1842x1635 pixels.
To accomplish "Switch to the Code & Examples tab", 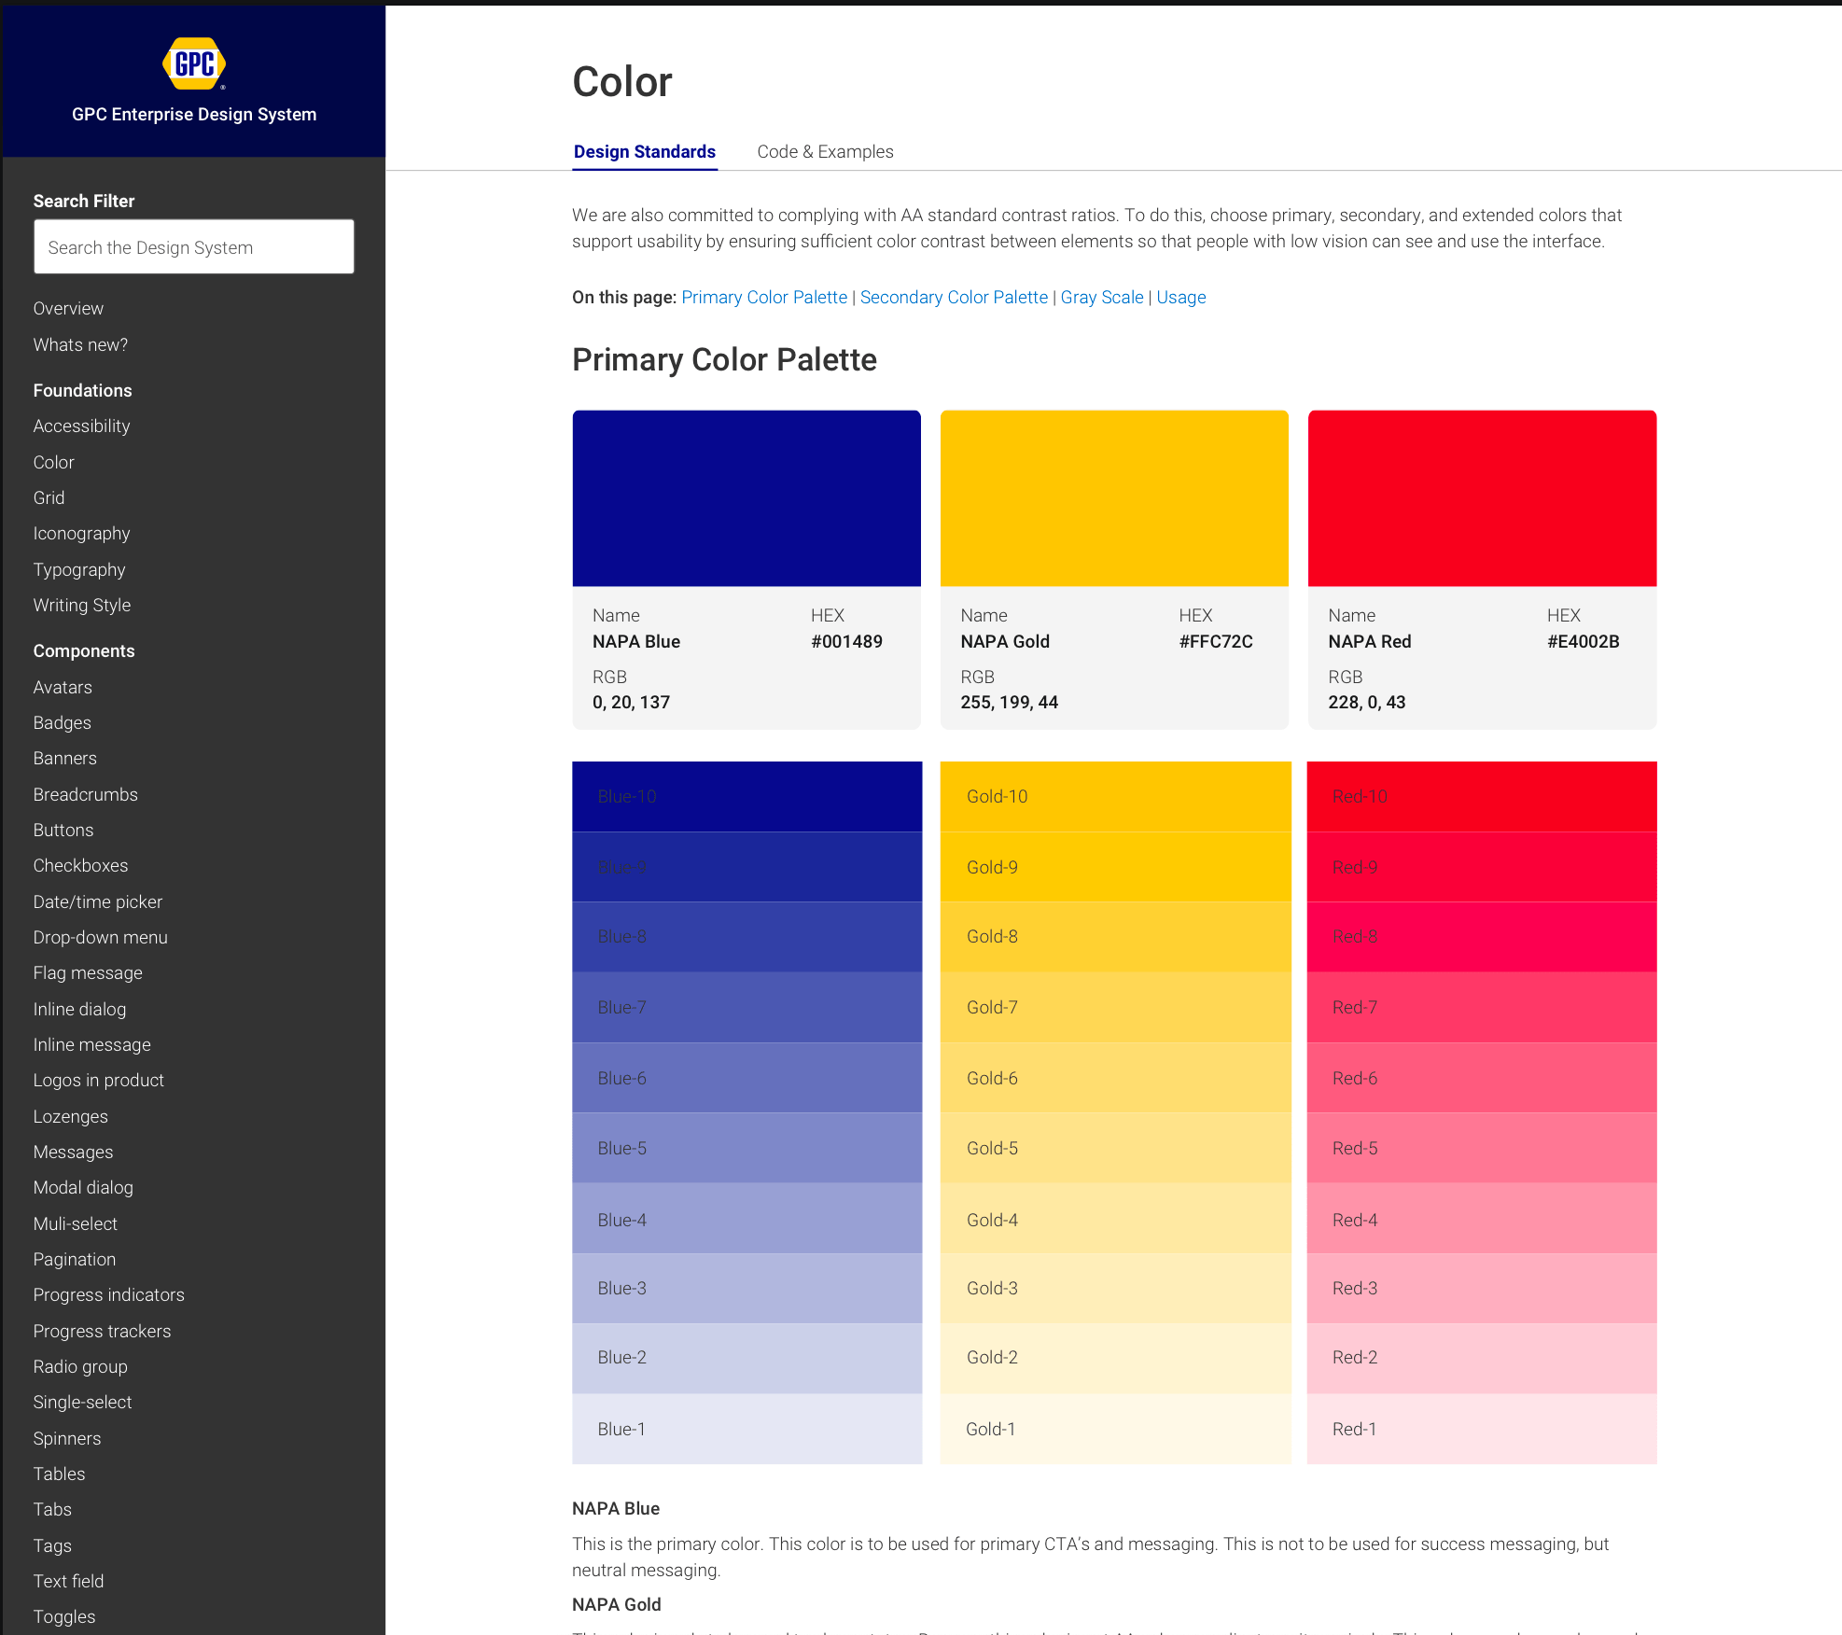I will 825,151.
